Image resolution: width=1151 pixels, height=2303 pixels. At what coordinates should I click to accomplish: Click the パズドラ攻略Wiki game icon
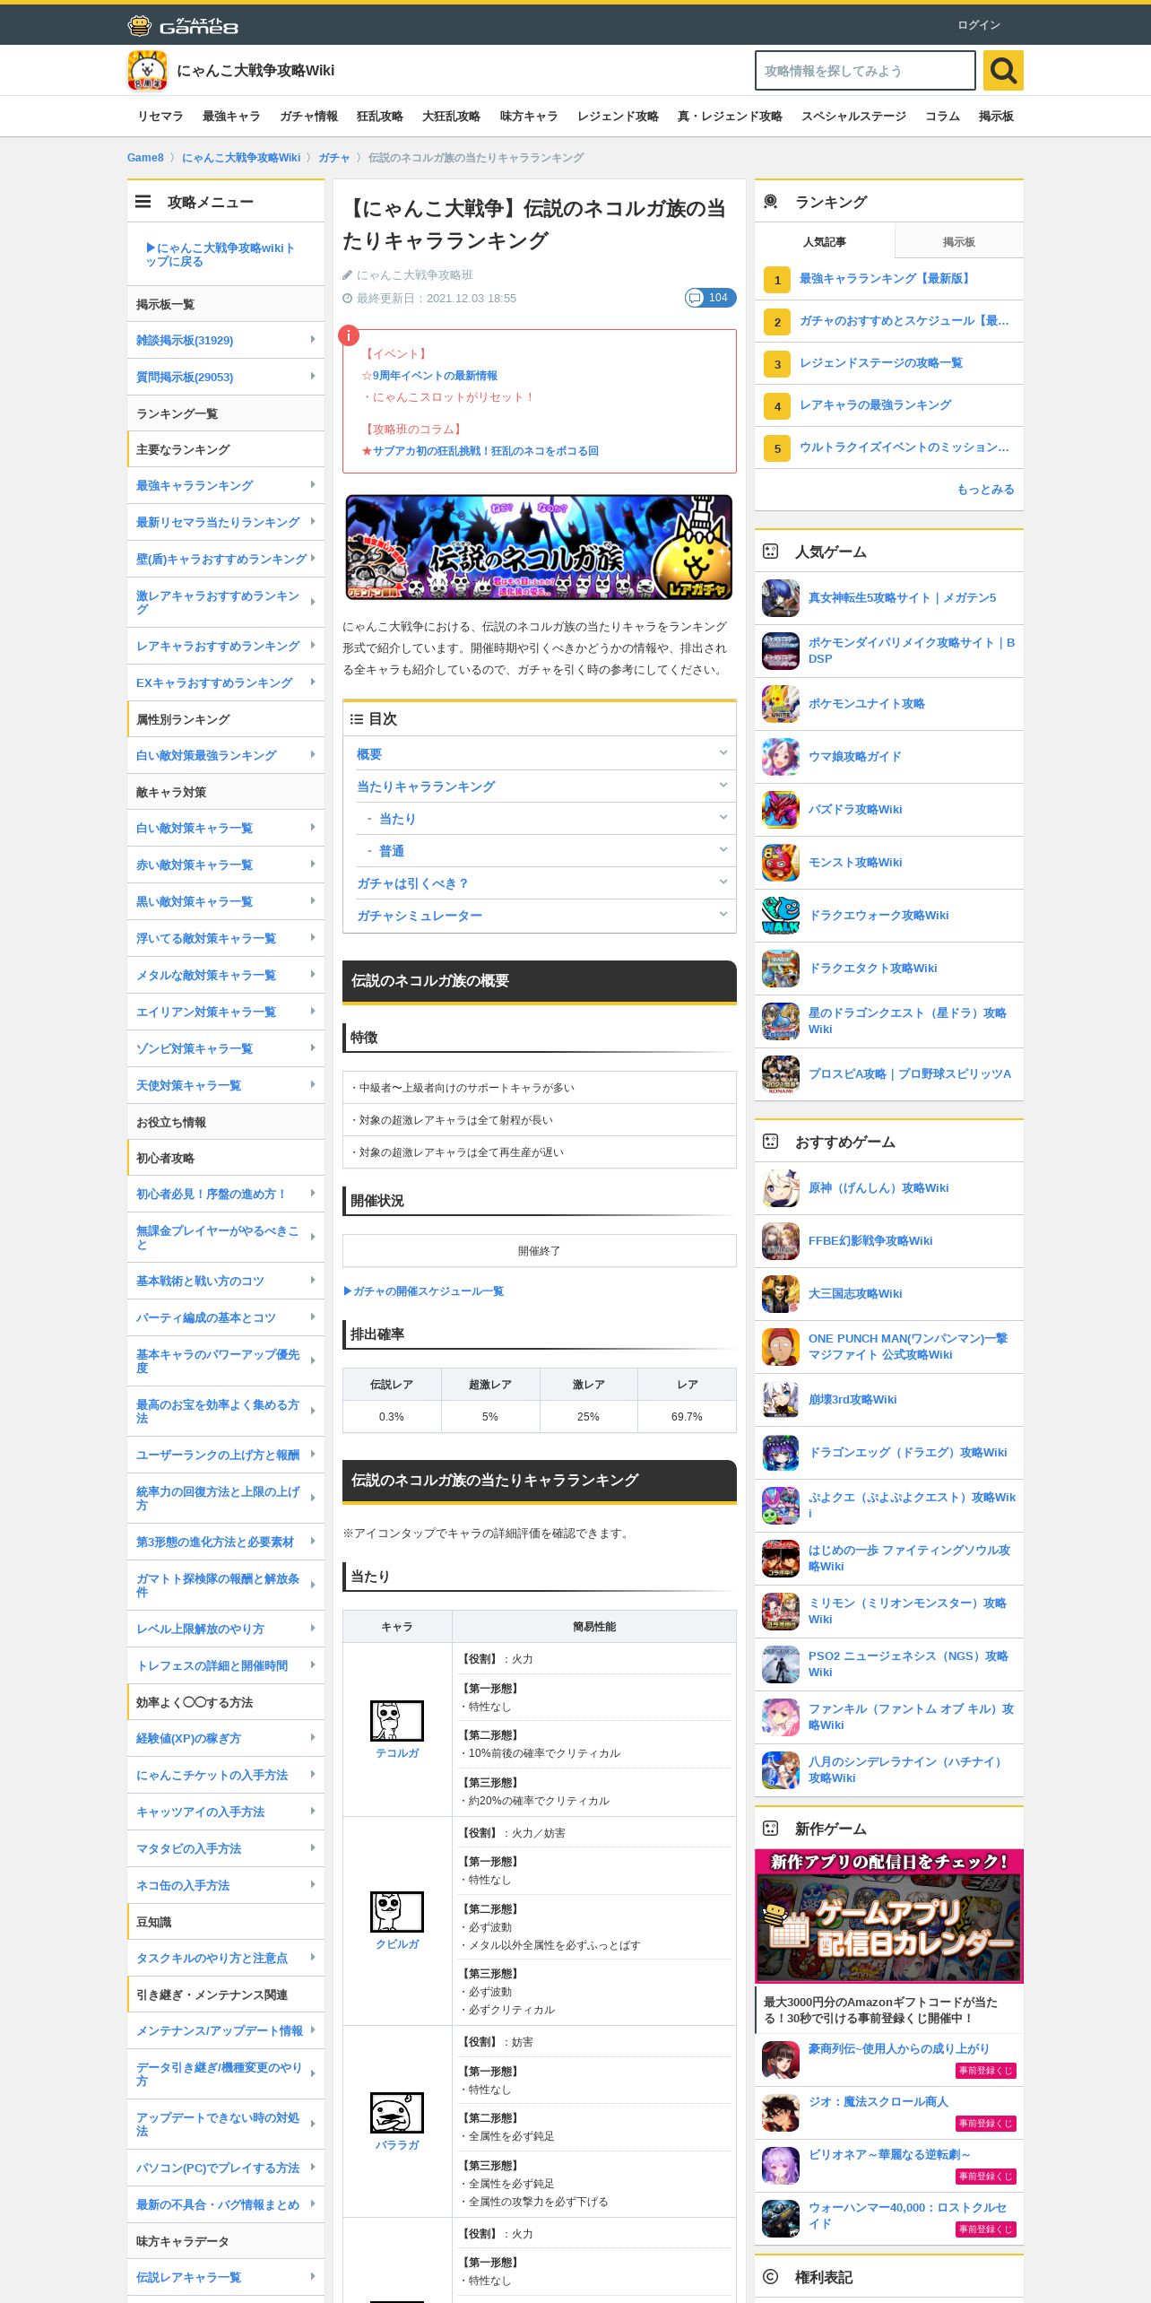[x=781, y=810]
